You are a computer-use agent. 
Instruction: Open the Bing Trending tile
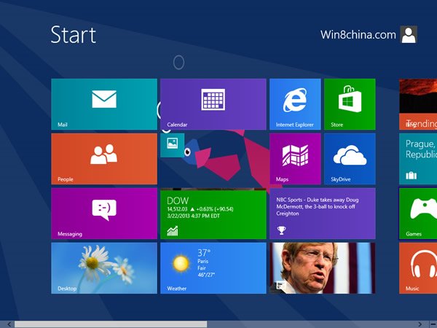pos(418,104)
